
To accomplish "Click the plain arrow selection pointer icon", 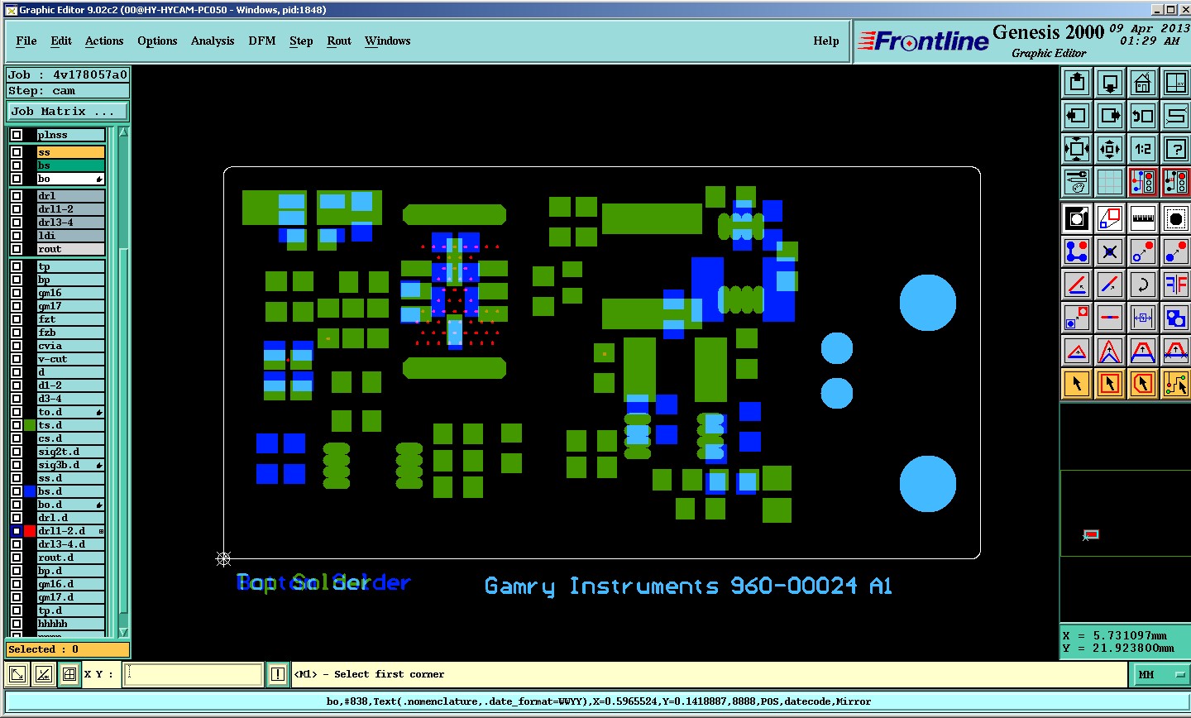I will pos(1077,384).
